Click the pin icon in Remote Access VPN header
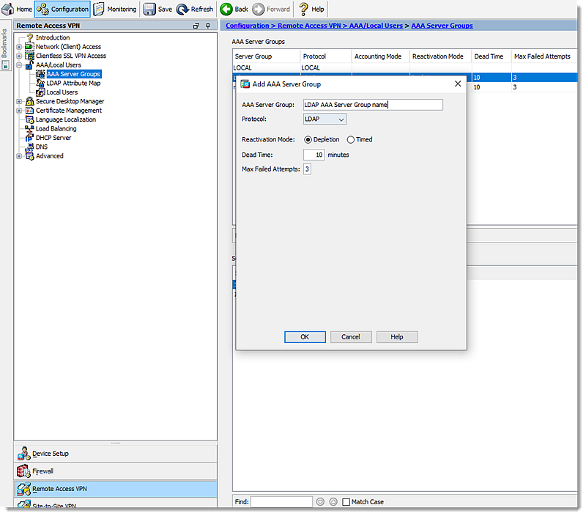 [x=208, y=26]
